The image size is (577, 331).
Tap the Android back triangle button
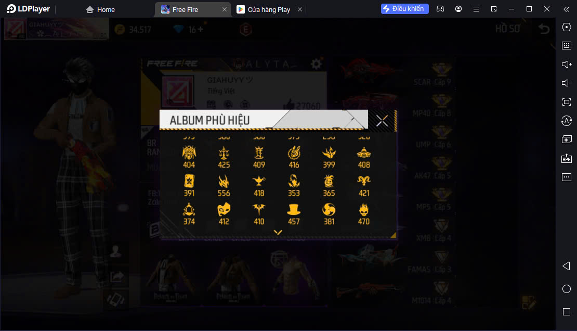pos(566,266)
